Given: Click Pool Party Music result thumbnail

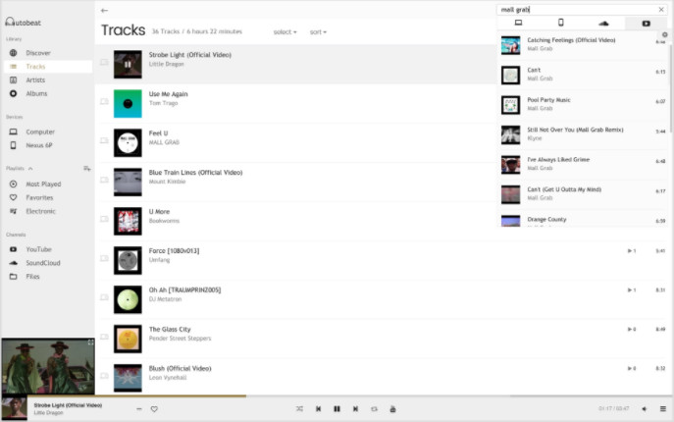Looking at the screenshot, I should (x=511, y=105).
